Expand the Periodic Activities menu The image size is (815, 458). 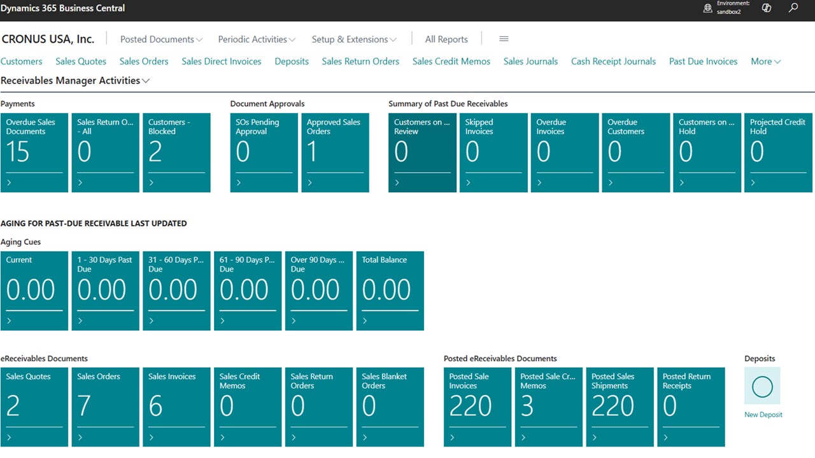257,39
